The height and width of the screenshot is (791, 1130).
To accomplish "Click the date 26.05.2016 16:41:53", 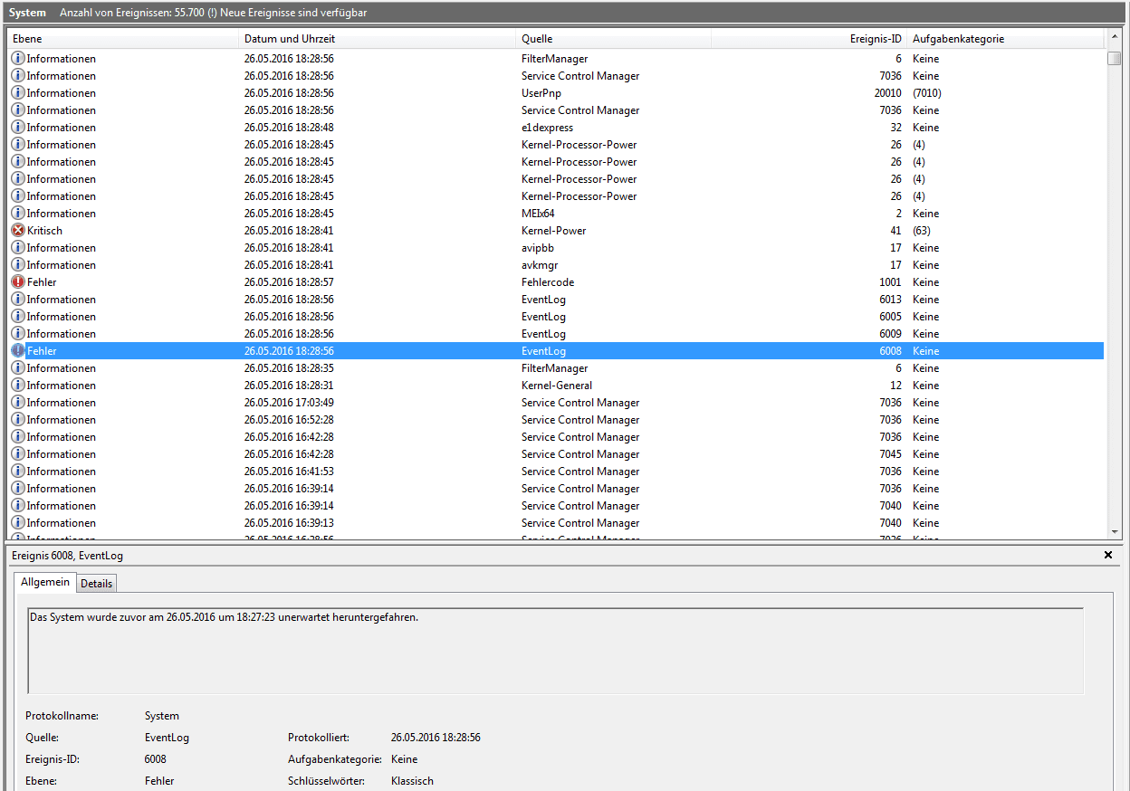I will click(289, 472).
